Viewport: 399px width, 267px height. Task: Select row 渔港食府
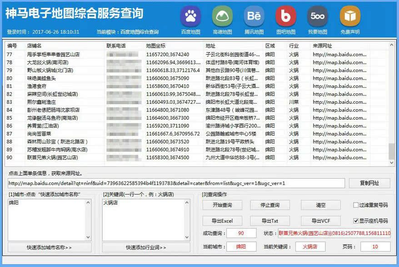tap(197, 86)
